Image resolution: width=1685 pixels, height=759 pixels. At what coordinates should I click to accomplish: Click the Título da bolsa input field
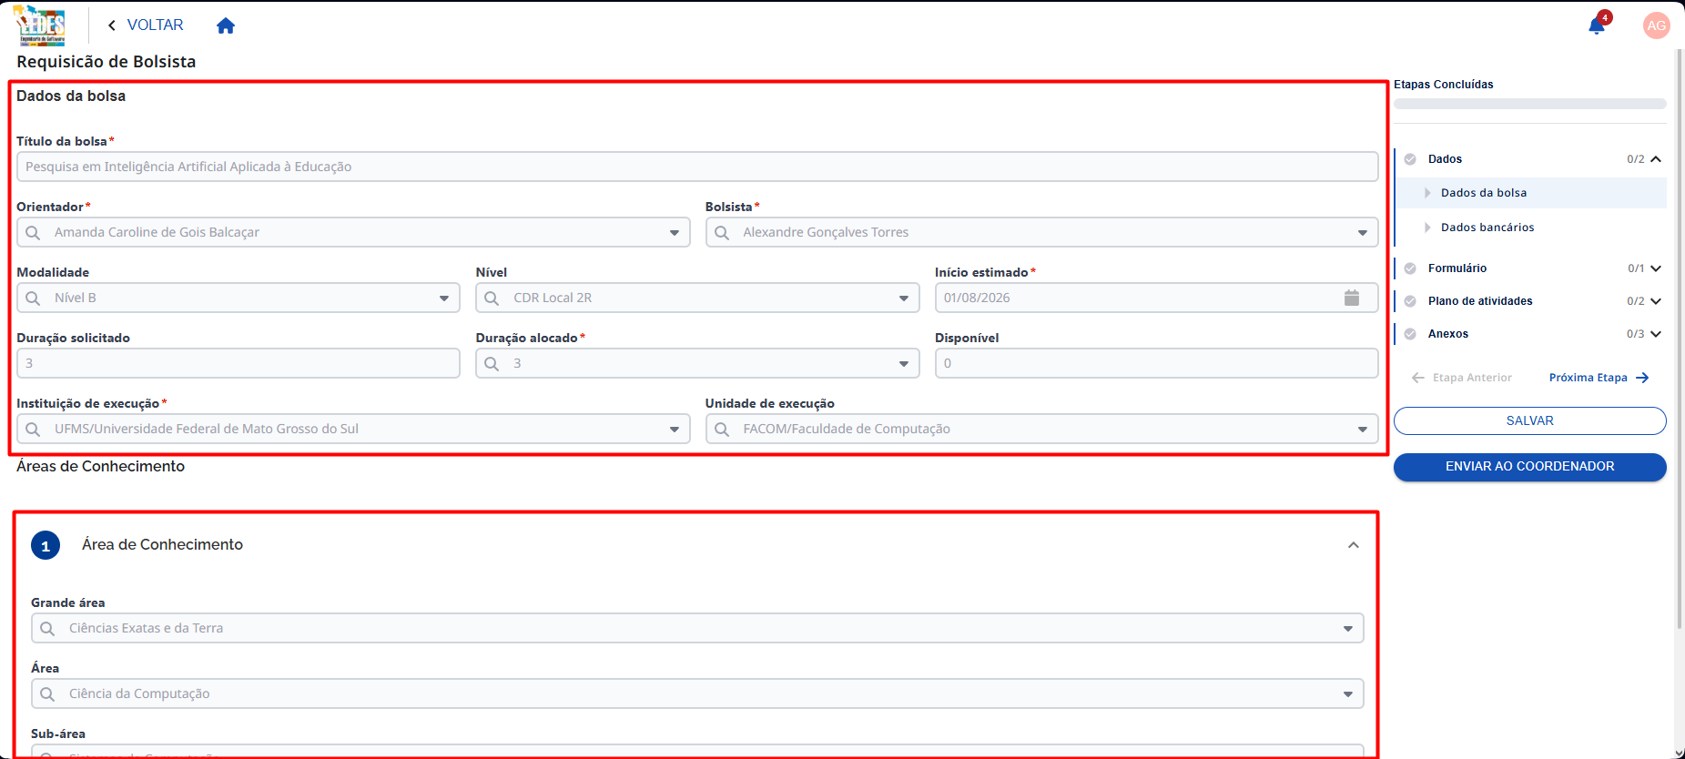click(697, 167)
